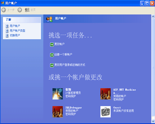
Task: Click the Back arrow icon in toolbar
Action: point(4,10)
